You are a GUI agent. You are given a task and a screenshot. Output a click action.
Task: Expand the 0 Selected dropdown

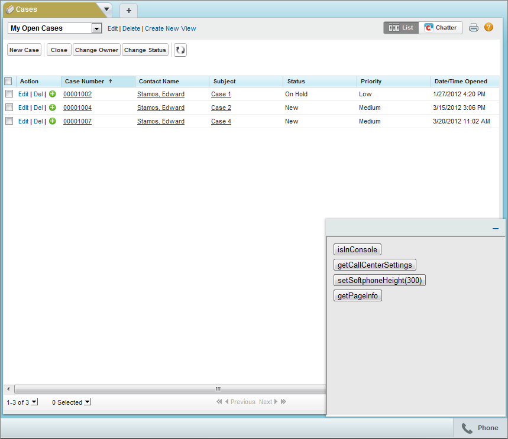(88, 402)
